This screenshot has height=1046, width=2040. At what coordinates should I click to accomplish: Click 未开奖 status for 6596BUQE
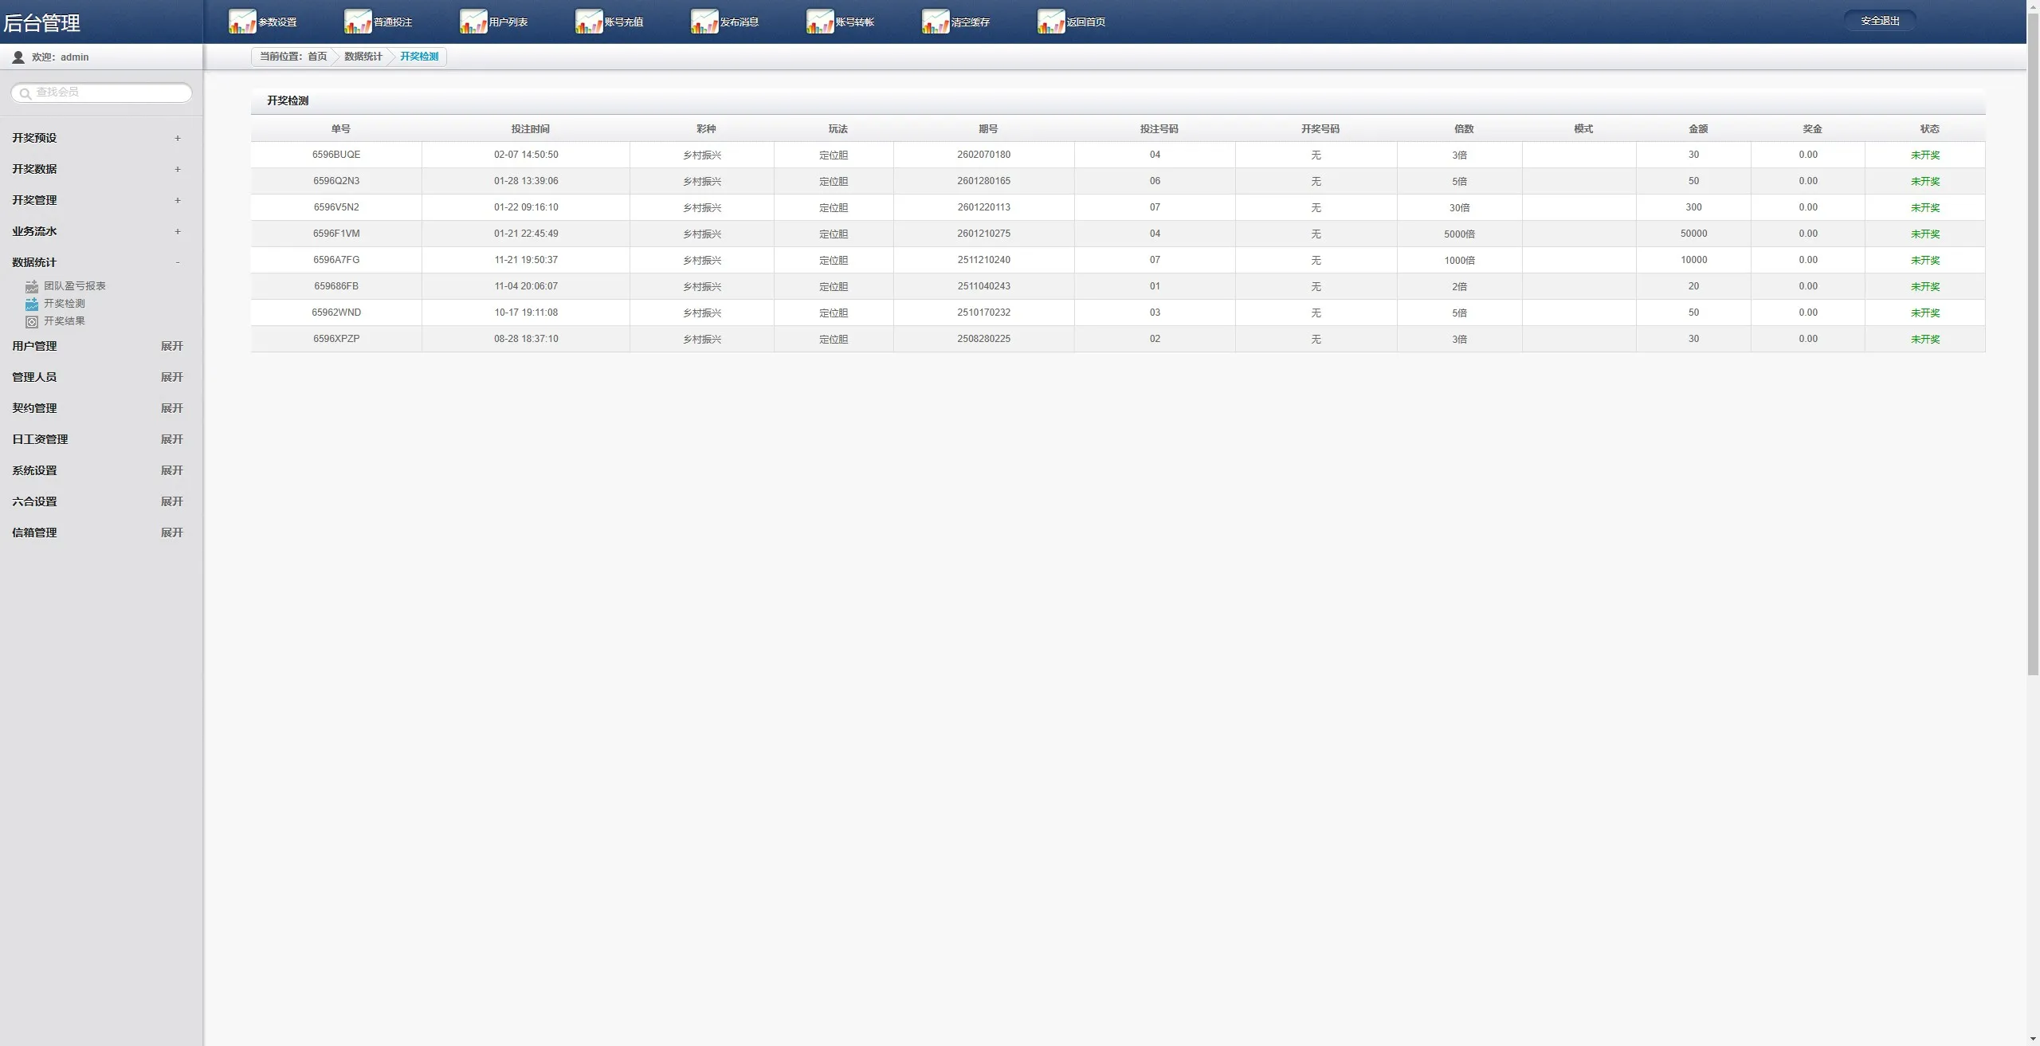click(1925, 155)
